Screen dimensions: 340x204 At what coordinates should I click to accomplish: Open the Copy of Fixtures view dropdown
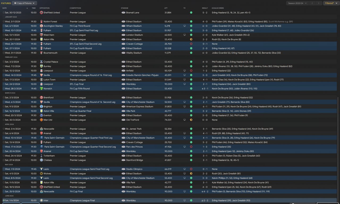[x=24, y=3]
